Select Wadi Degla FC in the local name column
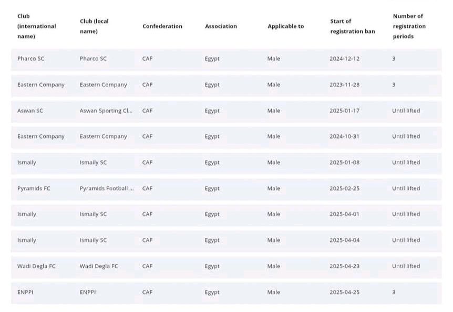The width and height of the screenshot is (453, 312). (99, 266)
